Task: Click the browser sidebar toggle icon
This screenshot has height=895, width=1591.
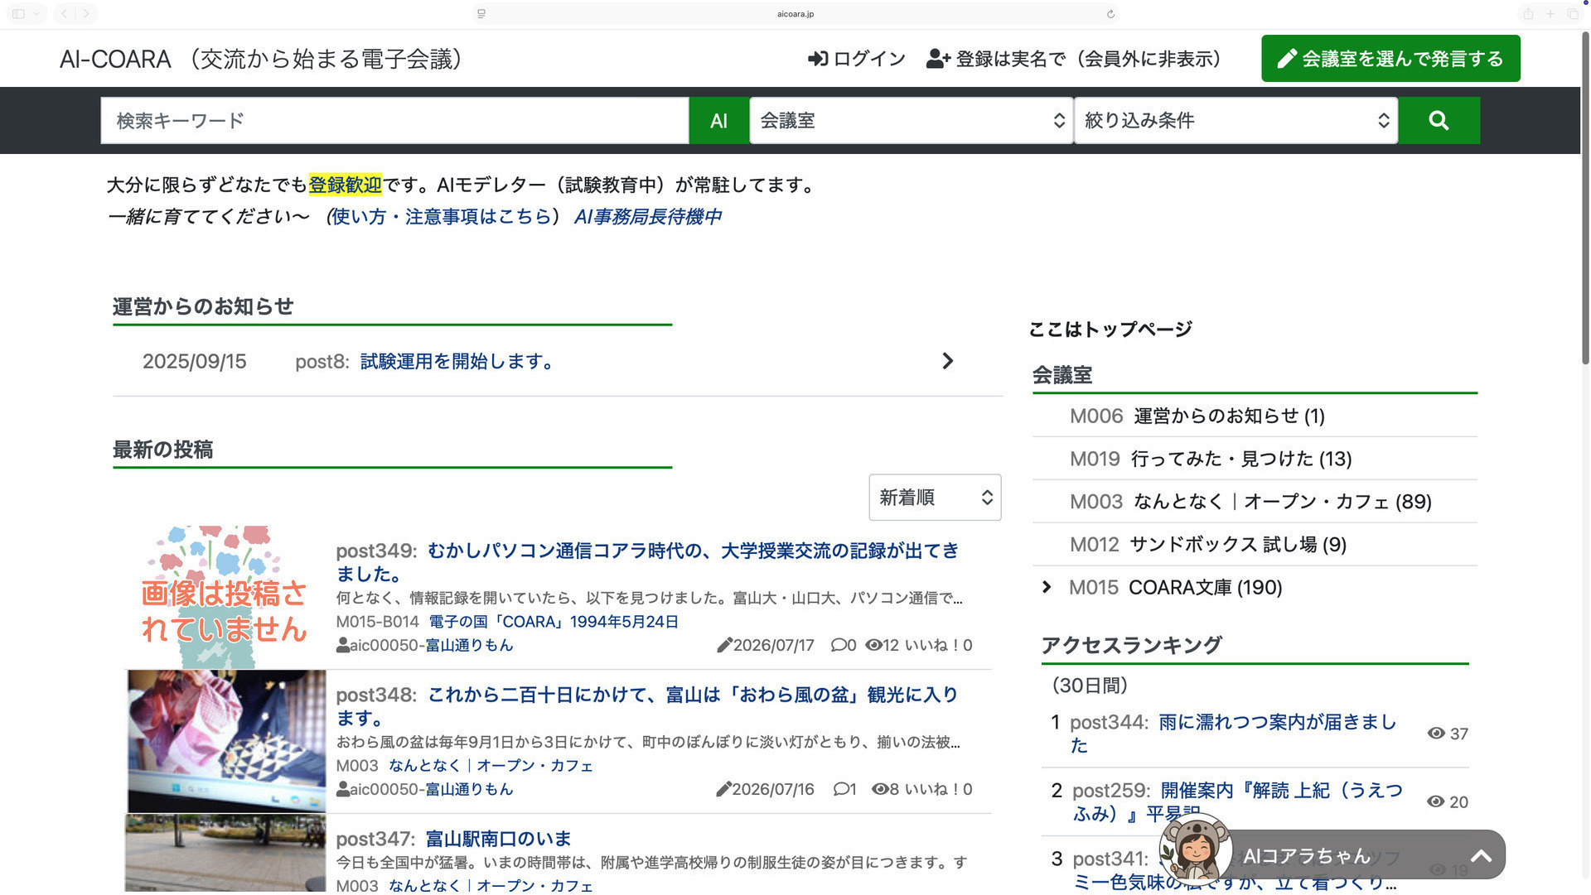Action: [18, 14]
